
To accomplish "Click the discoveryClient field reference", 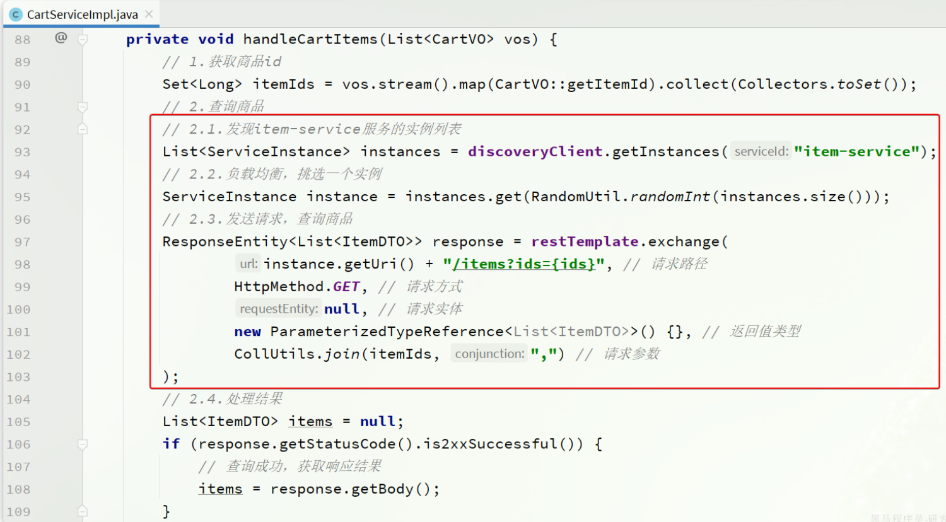I will point(535,152).
